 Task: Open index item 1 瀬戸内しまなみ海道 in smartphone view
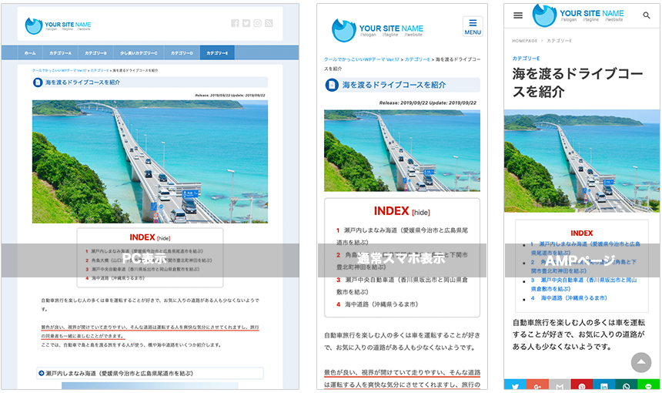(402, 237)
